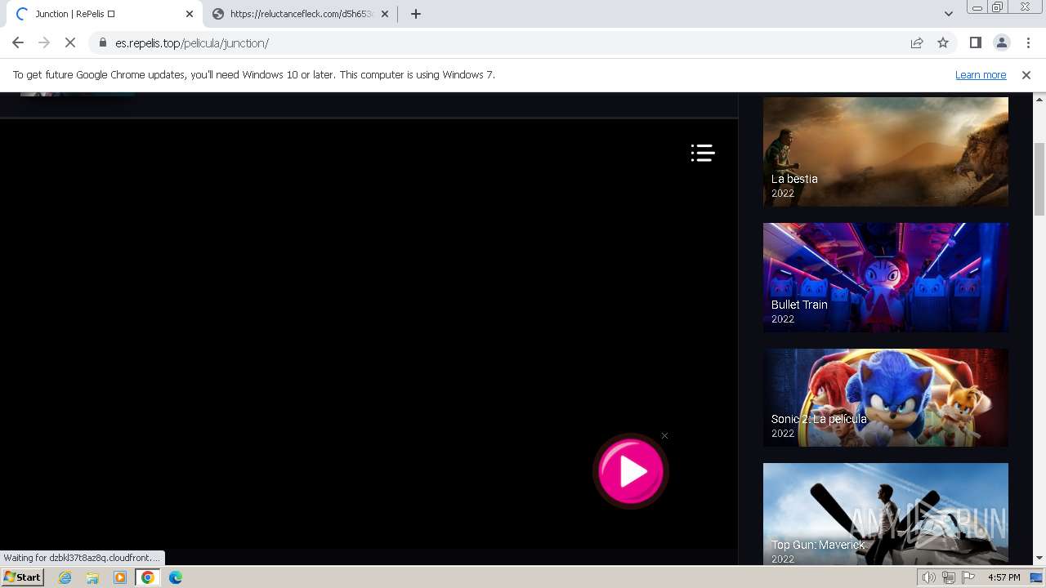1046x588 pixels.
Task: Click the scrollbar down arrow
Action: tap(1039, 559)
